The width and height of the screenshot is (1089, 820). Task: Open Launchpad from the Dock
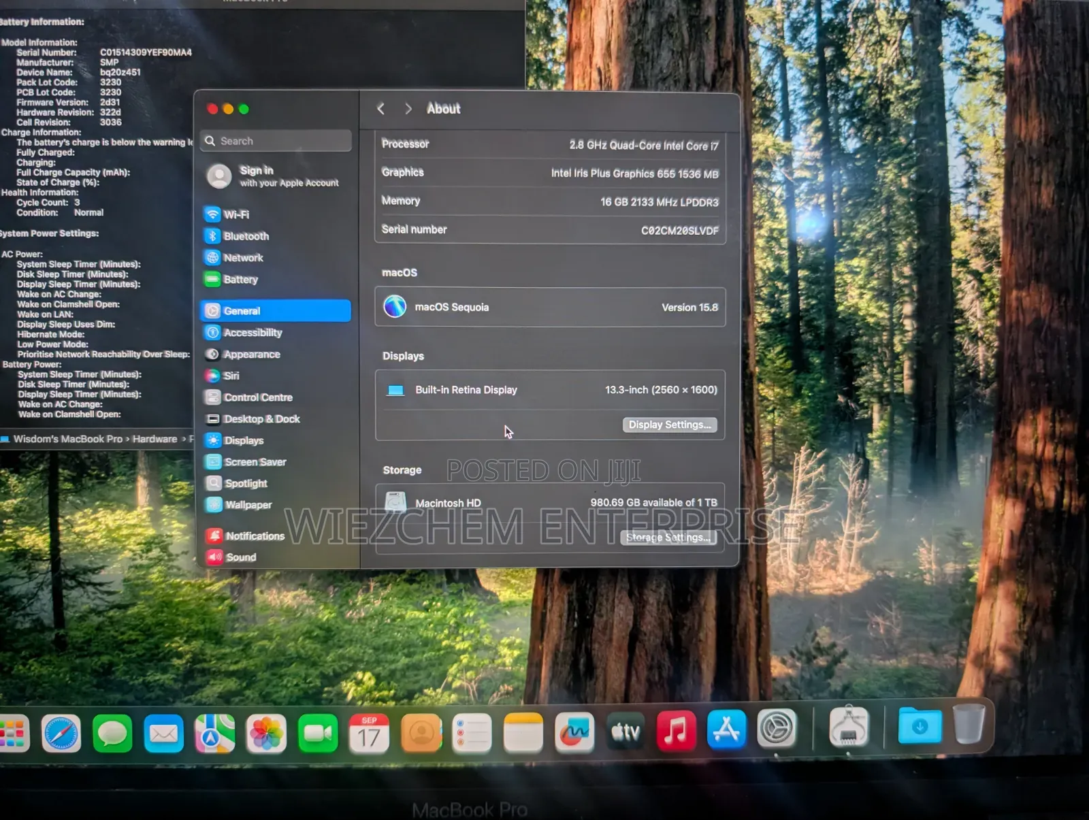(14, 734)
